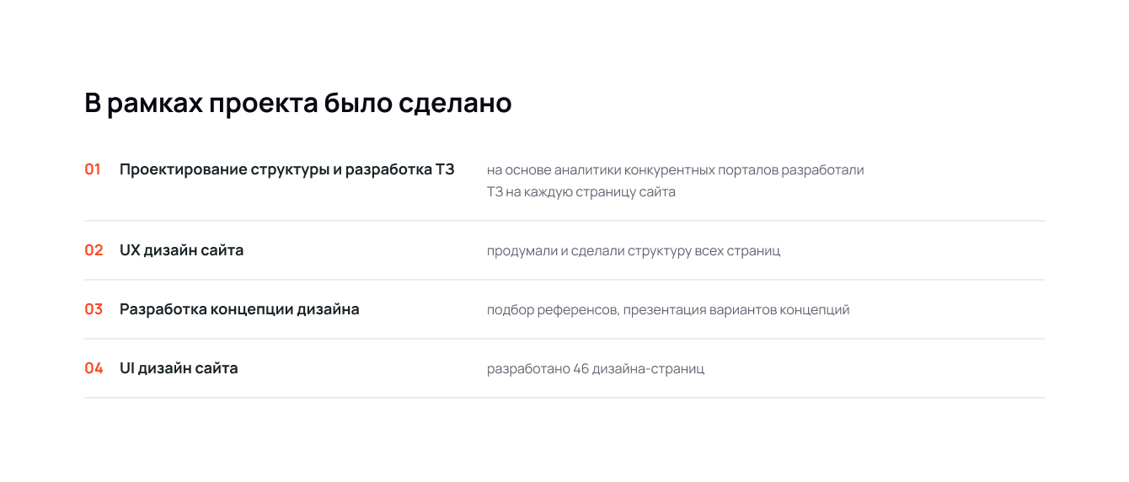The width and height of the screenshot is (1129, 482).
Task: Click the orange number 01
Action: (x=93, y=169)
